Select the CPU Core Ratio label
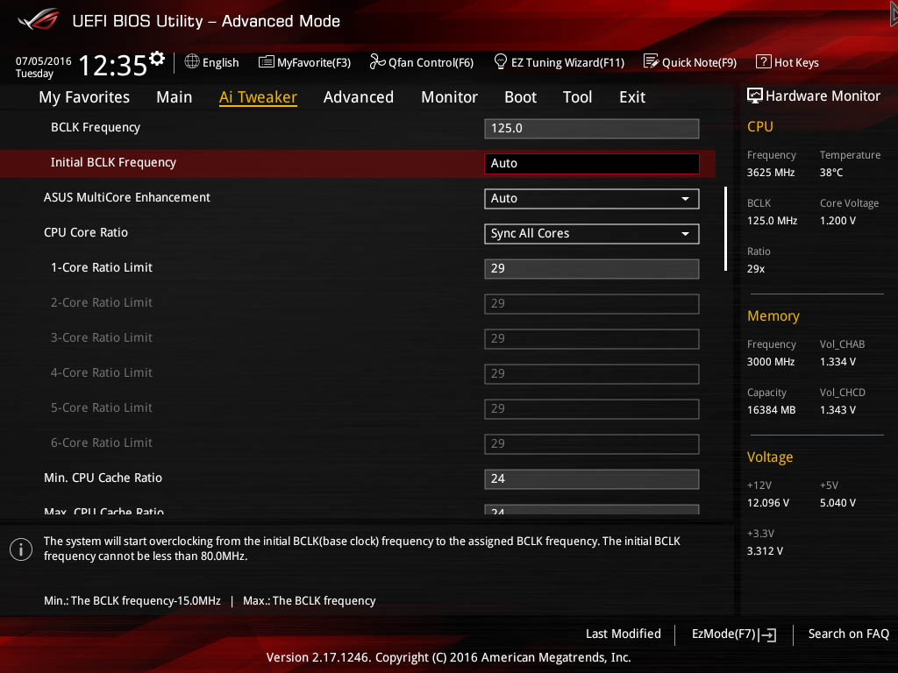 (x=86, y=232)
